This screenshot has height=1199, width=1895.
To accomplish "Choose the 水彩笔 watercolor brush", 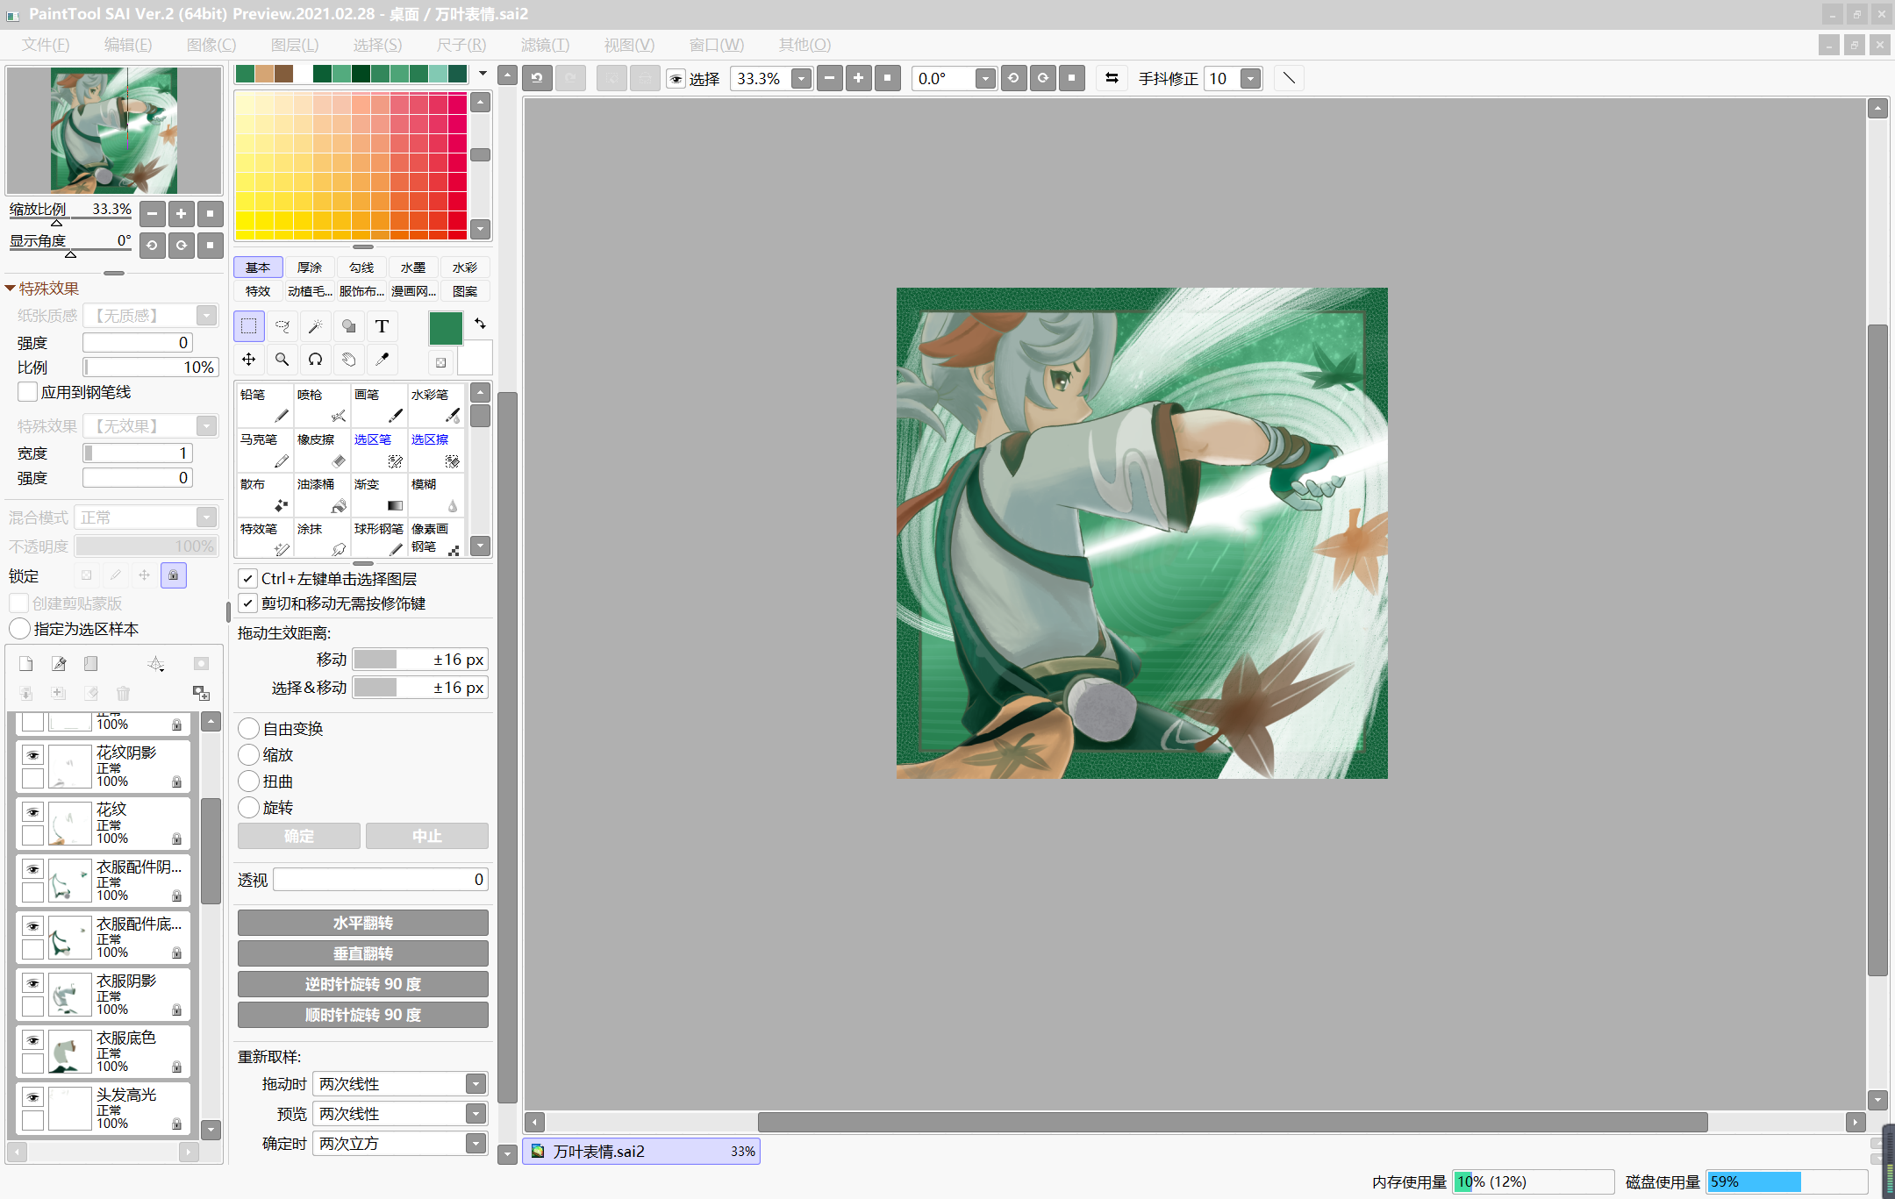I will coord(436,405).
